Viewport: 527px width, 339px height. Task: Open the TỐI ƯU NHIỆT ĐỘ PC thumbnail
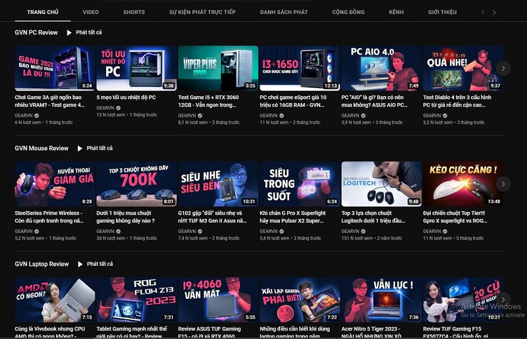click(136, 69)
